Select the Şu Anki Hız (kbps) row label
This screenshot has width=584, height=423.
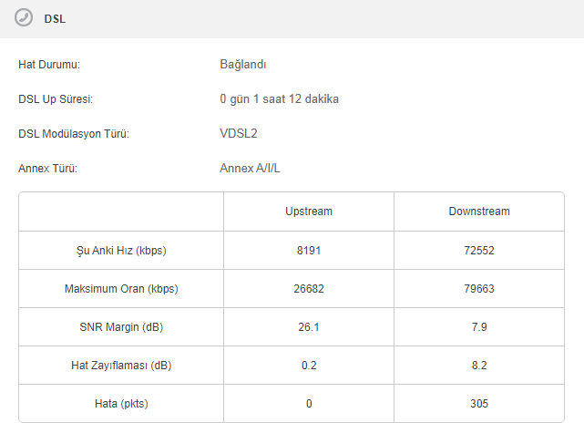pos(121,251)
